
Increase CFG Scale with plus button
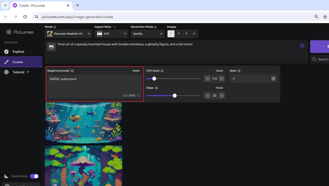[221, 79]
